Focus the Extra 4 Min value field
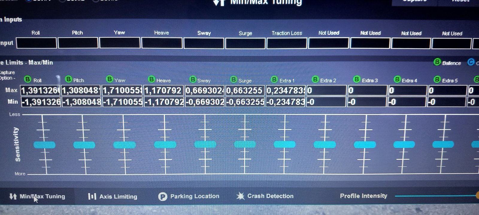479x215 pixels. (x=407, y=102)
